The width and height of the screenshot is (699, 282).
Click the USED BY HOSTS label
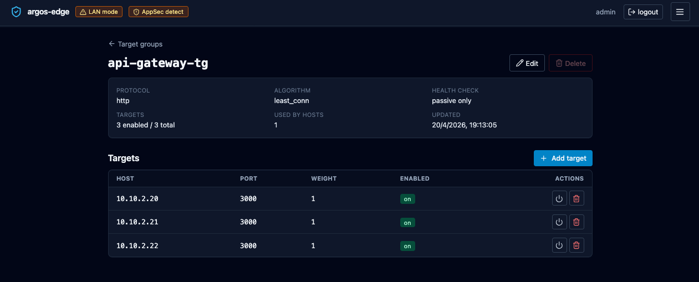click(x=299, y=115)
